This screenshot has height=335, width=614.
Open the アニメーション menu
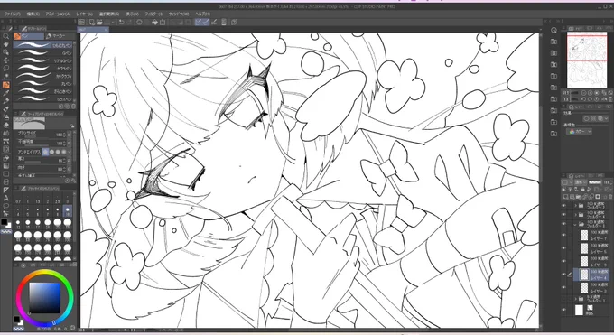click(58, 14)
